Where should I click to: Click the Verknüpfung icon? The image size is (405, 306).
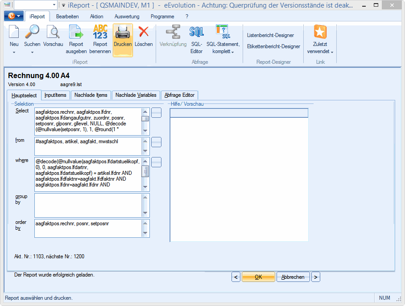pyautogui.click(x=173, y=32)
